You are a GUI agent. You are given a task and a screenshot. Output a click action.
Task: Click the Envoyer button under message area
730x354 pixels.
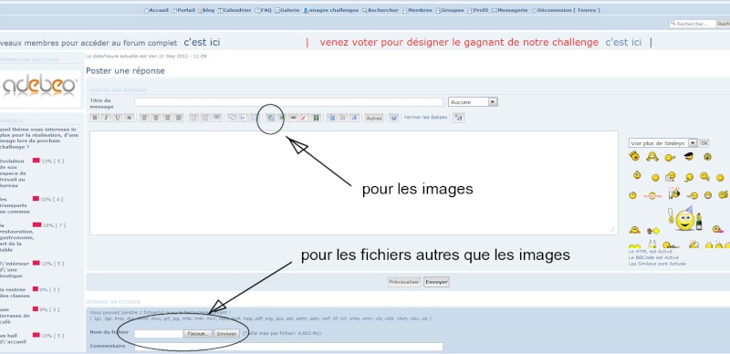click(436, 282)
